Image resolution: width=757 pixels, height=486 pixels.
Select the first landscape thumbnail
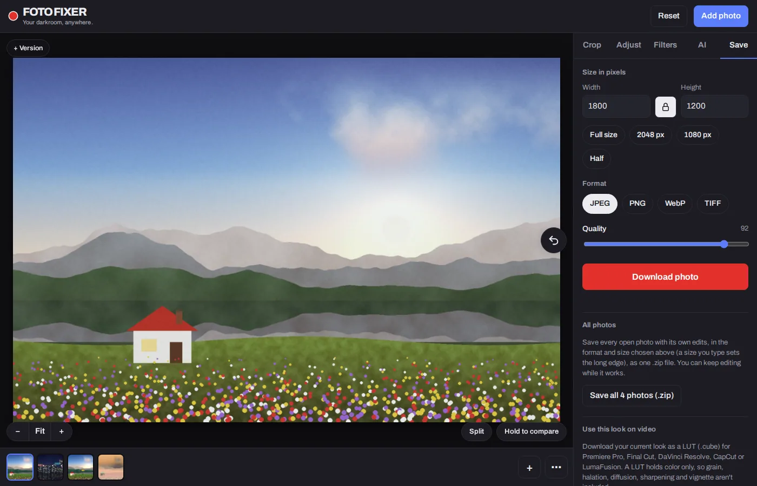[x=20, y=467]
